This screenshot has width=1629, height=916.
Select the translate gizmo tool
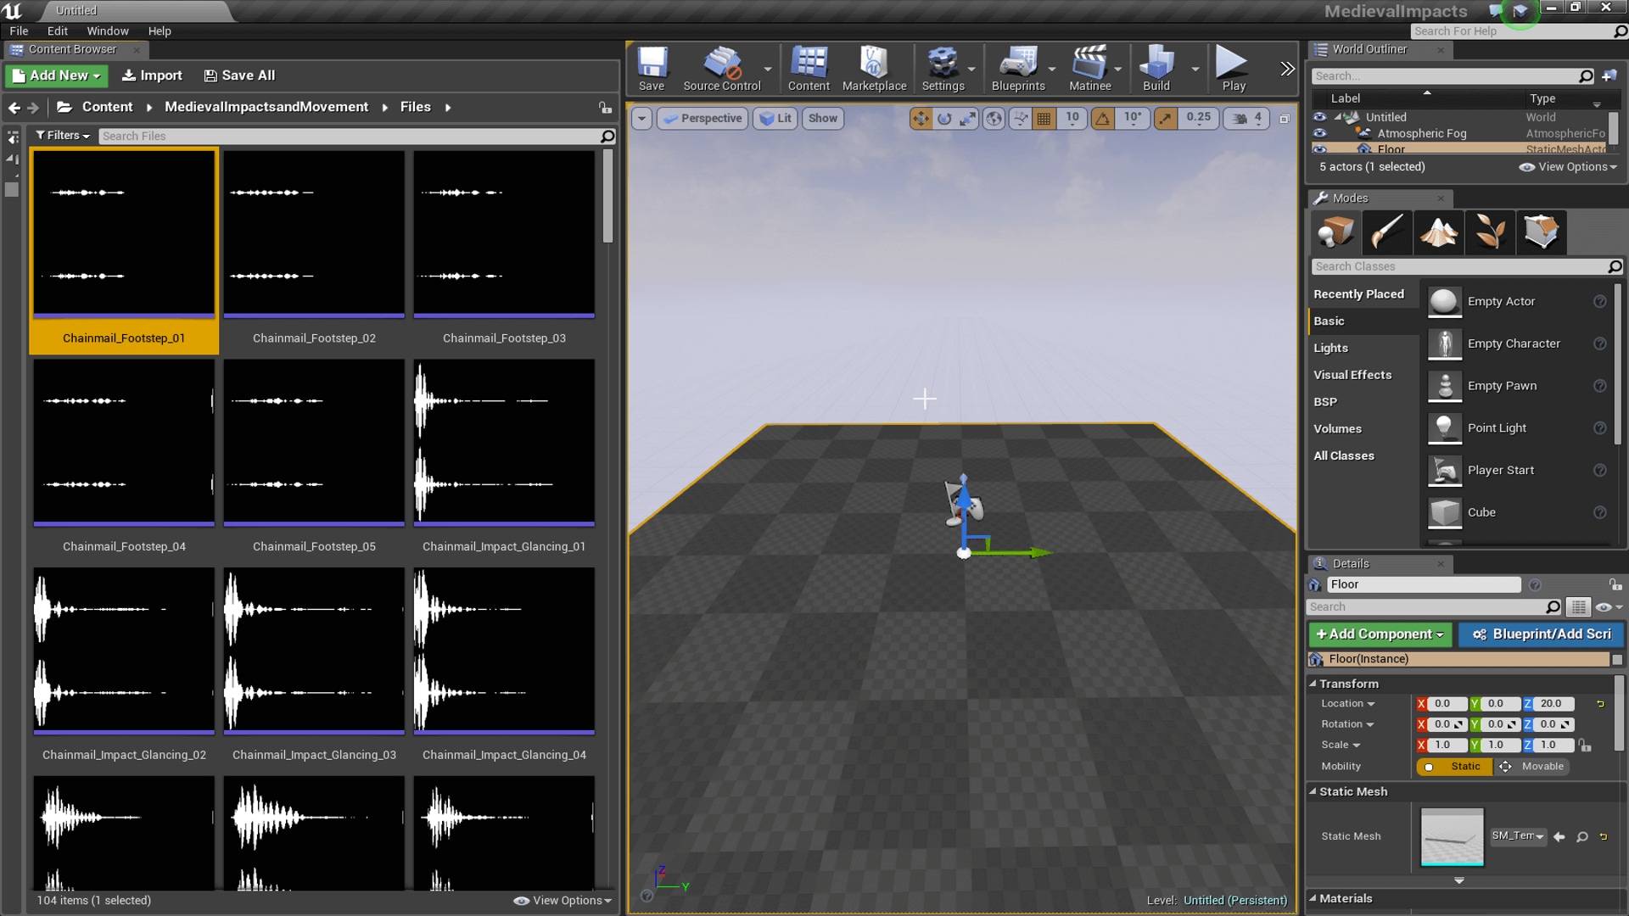pyautogui.click(x=921, y=119)
